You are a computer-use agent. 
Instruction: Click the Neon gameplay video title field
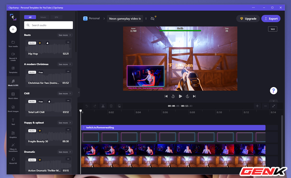(125, 19)
